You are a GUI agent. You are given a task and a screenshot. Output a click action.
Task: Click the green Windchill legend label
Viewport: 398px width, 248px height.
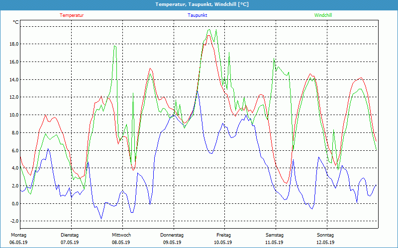323,15
